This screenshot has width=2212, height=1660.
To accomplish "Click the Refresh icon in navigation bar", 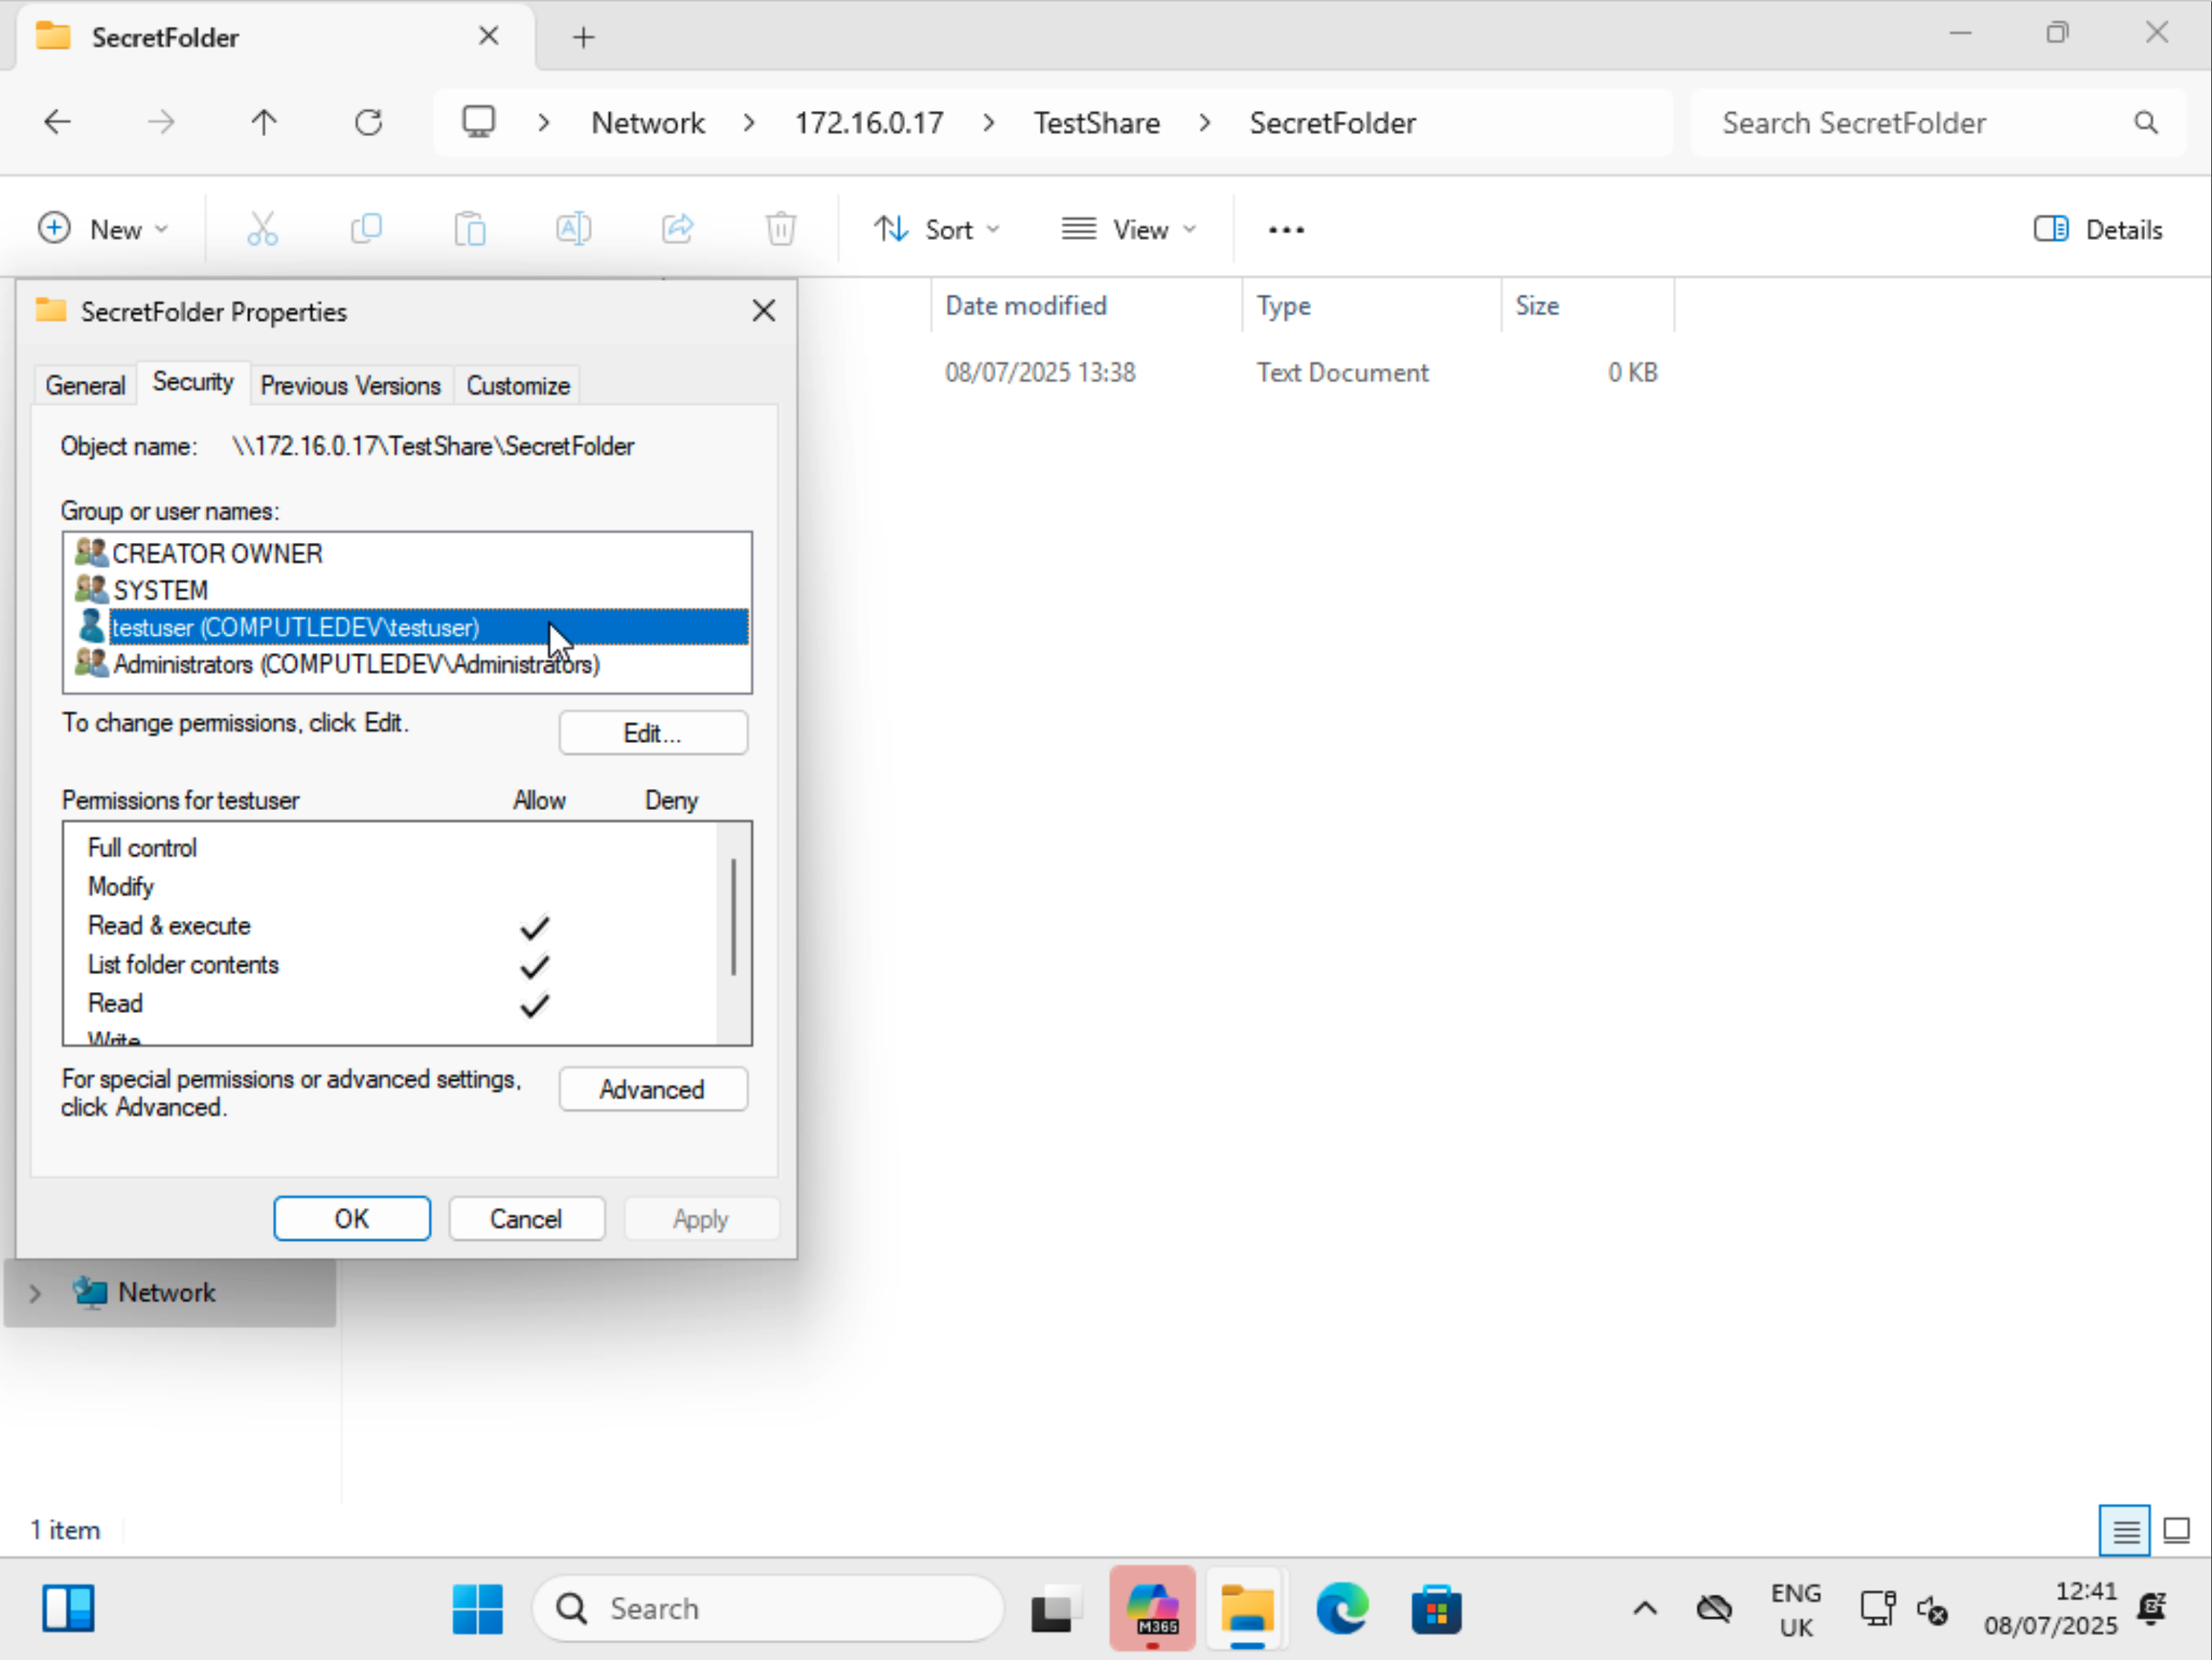I will point(368,123).
